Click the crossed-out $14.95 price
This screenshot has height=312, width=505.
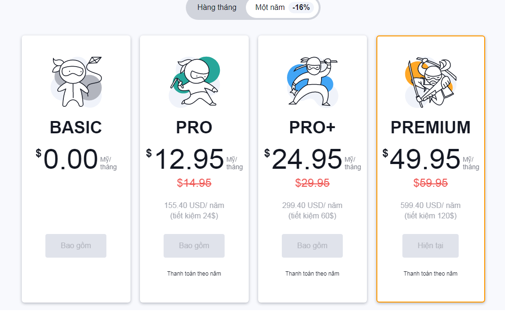[194, 183]
